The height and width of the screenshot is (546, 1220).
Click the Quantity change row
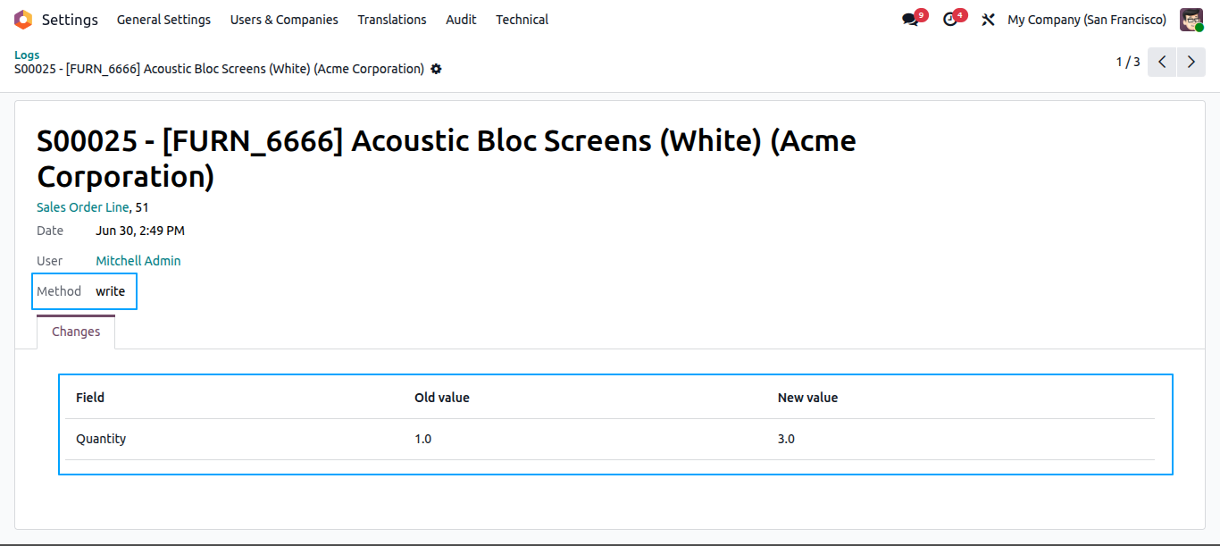coord(610,439)
